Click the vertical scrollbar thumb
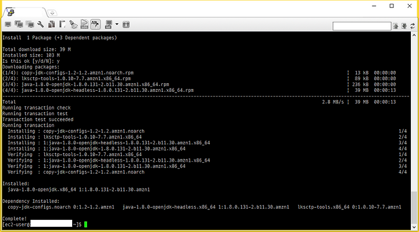This screenshot has height=232, width=419. [414, 207]
